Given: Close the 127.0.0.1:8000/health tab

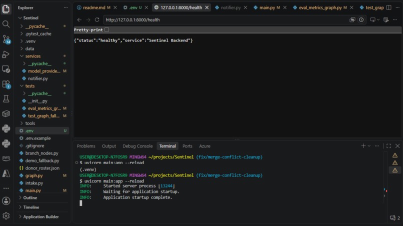Looking at the screenshot, I should 207,7.
